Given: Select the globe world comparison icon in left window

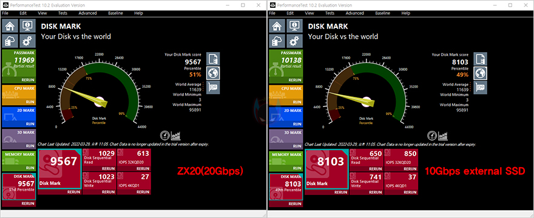Looking at the screenshot, I should [x=213, y=73].
